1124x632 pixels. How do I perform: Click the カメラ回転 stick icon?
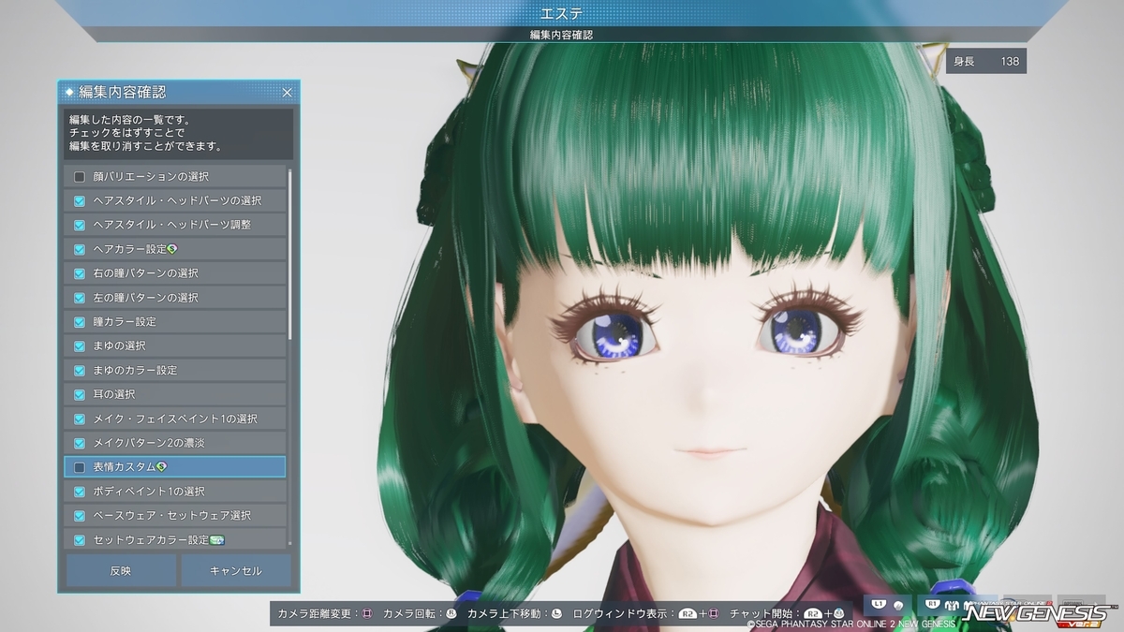451,613
